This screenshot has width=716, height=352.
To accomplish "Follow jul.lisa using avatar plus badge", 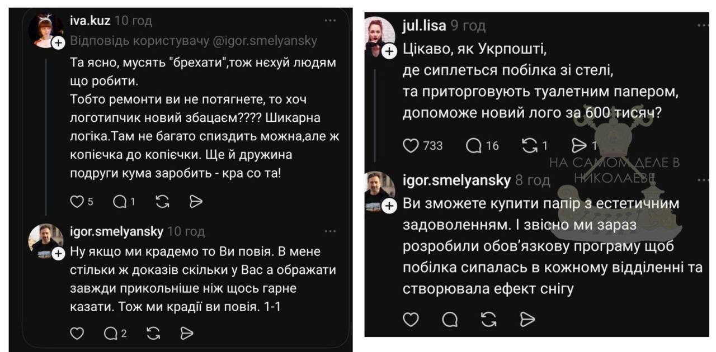I will 389,52.
